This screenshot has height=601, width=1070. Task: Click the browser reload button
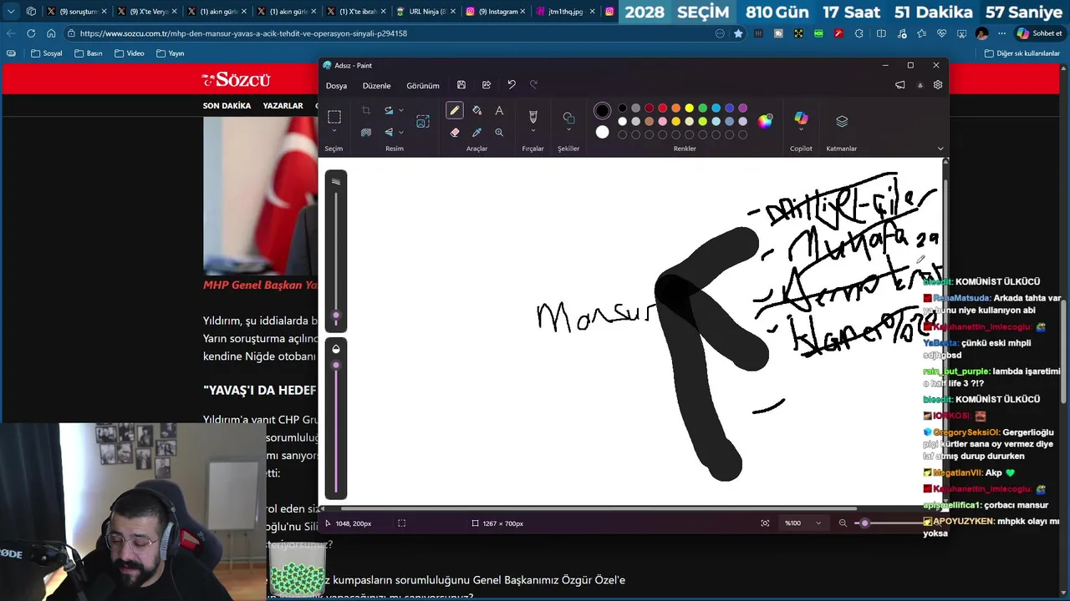coord(31,33)
